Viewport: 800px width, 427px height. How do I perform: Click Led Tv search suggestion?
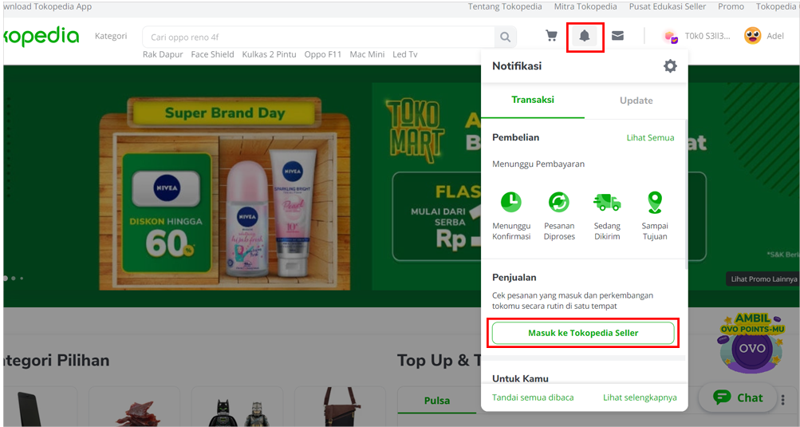(404, 54)
